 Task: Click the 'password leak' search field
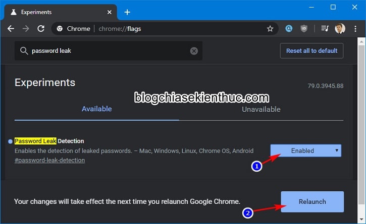click(x=109, y=51)
